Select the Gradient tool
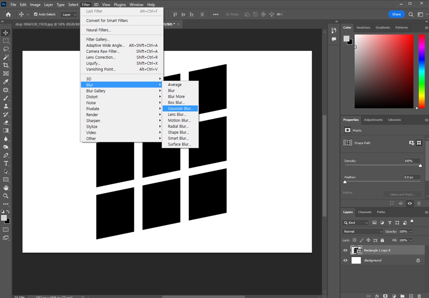This screenshot has height=298, width=429. (6, 131)
